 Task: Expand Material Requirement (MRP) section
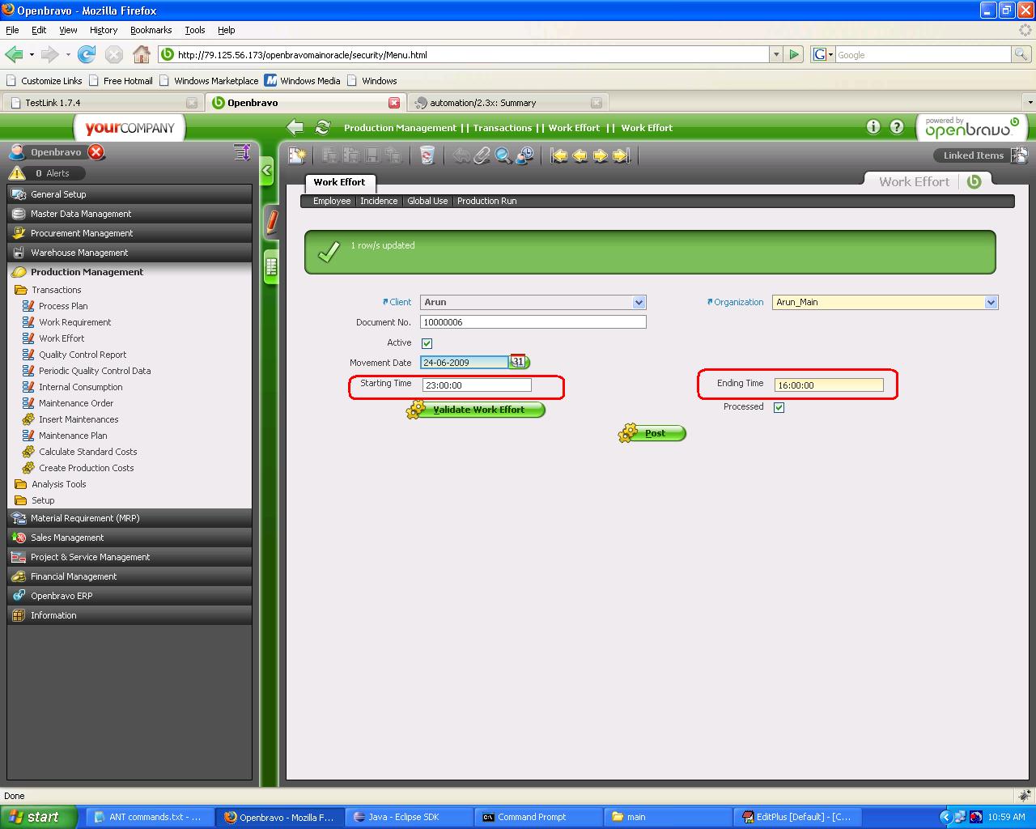coord(129,518)
